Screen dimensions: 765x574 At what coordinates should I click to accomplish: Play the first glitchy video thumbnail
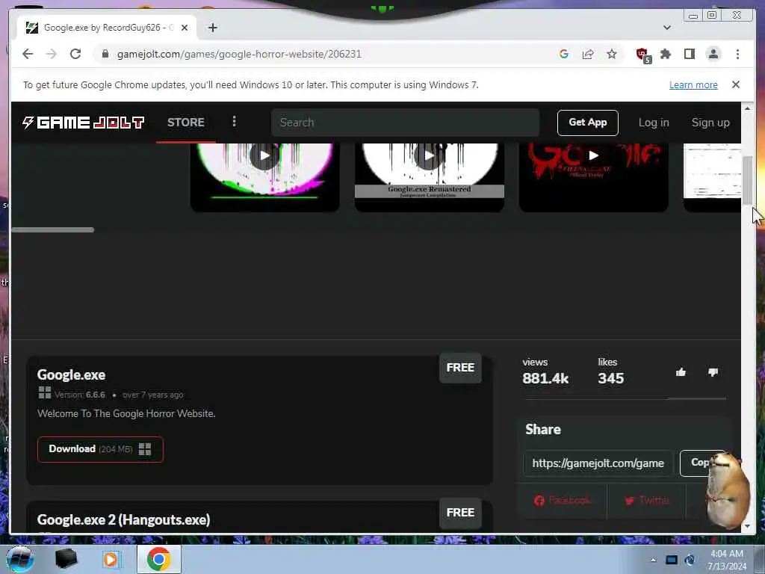click(265, 155)
